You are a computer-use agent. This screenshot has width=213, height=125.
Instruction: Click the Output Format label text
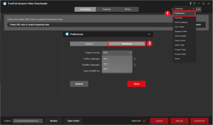93,53
